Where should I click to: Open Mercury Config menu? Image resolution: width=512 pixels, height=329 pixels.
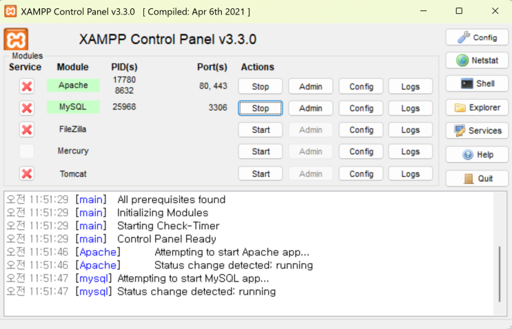(x=361, y=151)
